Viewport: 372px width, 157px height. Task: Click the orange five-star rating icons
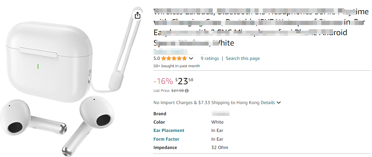point(174,58)
